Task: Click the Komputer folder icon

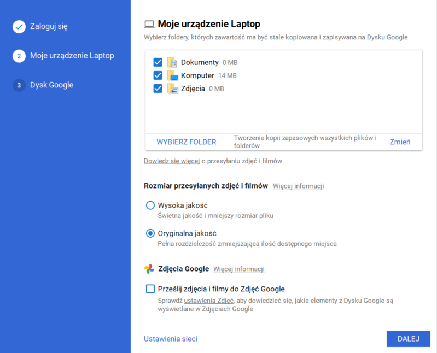Action: point(172,75)
